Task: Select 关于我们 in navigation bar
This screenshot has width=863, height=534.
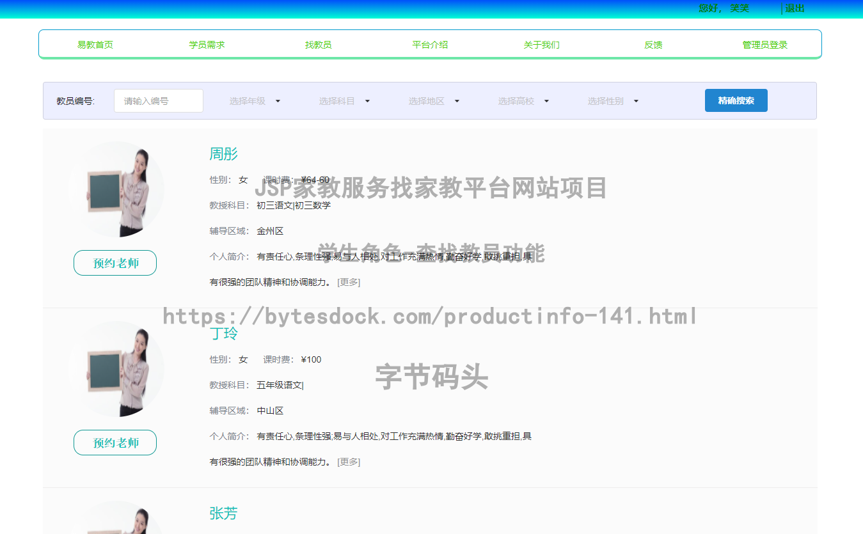Action: [x=541, y=45]
